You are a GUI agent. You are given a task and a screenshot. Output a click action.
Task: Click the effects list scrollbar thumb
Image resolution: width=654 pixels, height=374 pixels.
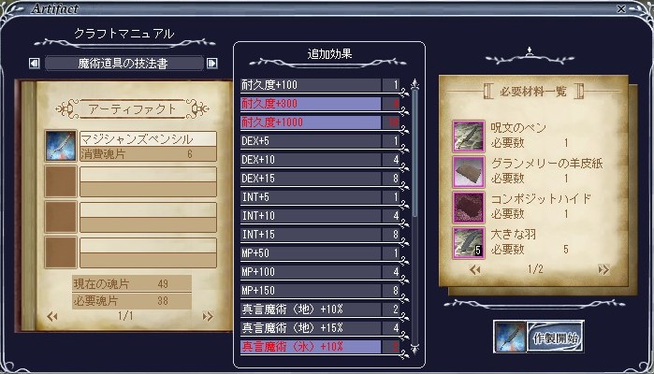point(414,153)
